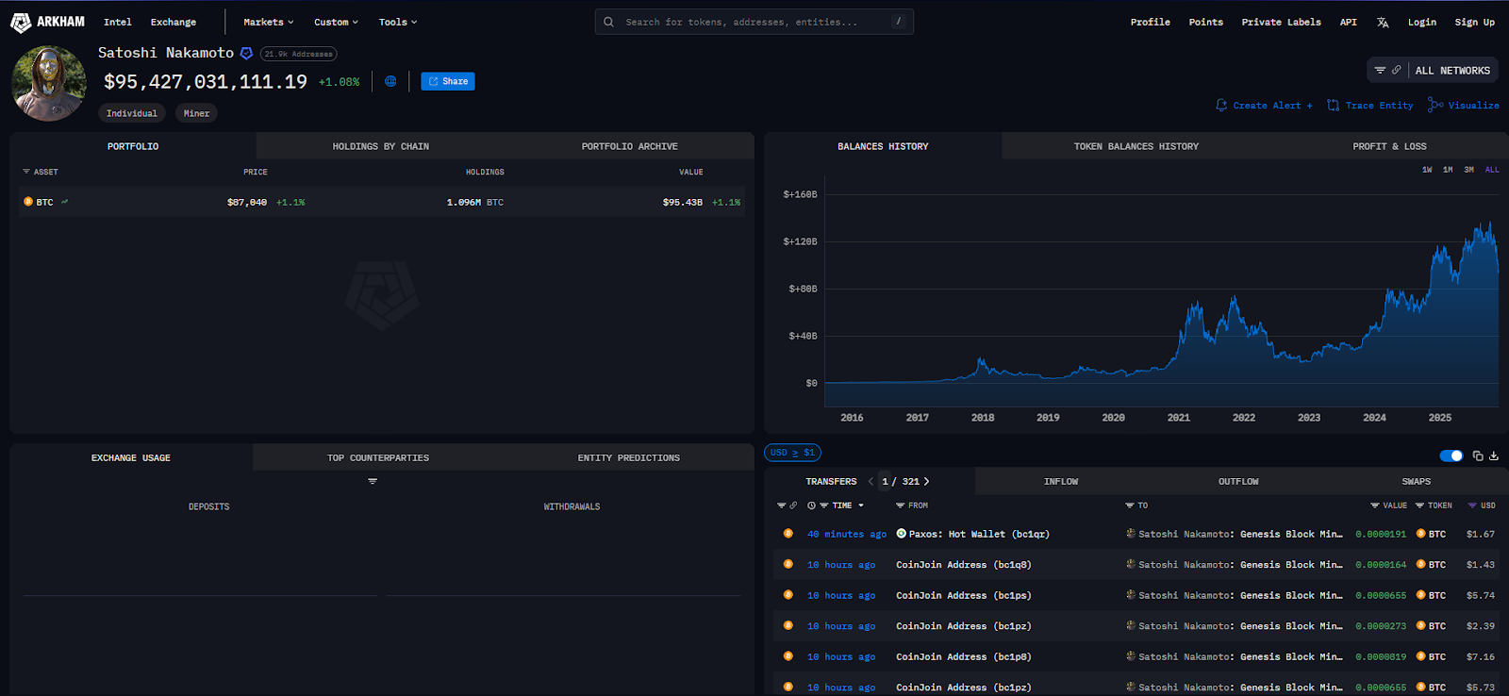Toggle the blue switch above transfers

(1451, 456)
